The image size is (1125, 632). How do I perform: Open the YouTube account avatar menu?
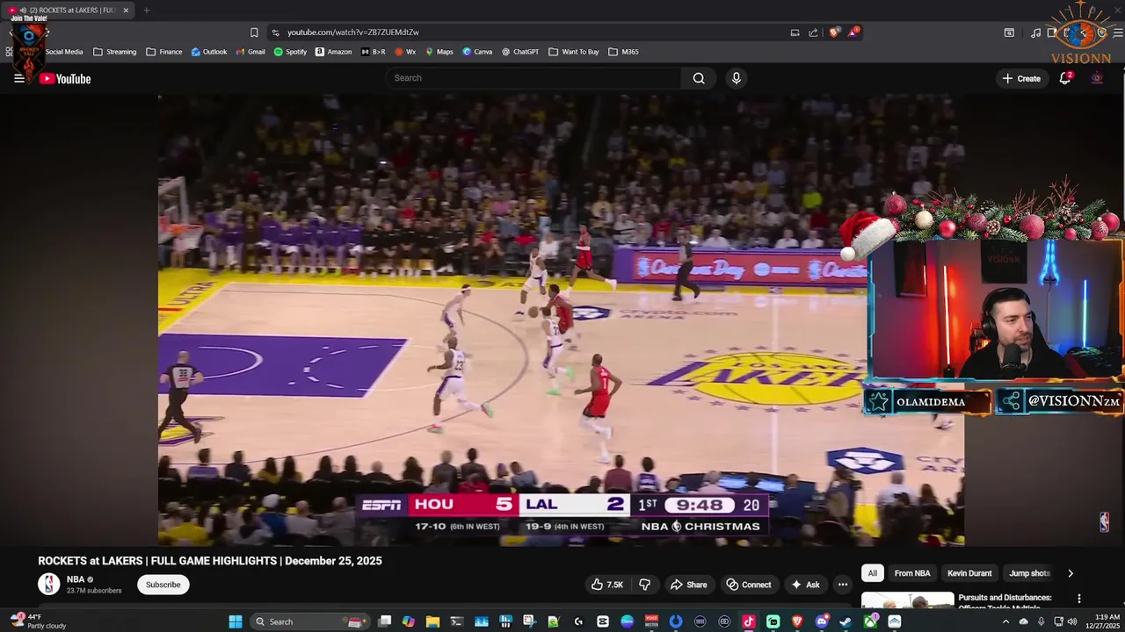[x=1097, y=78]
